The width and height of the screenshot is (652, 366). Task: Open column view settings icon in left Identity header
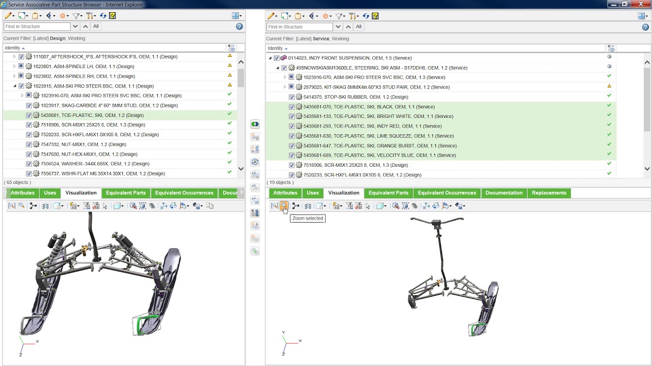[231, 48]
